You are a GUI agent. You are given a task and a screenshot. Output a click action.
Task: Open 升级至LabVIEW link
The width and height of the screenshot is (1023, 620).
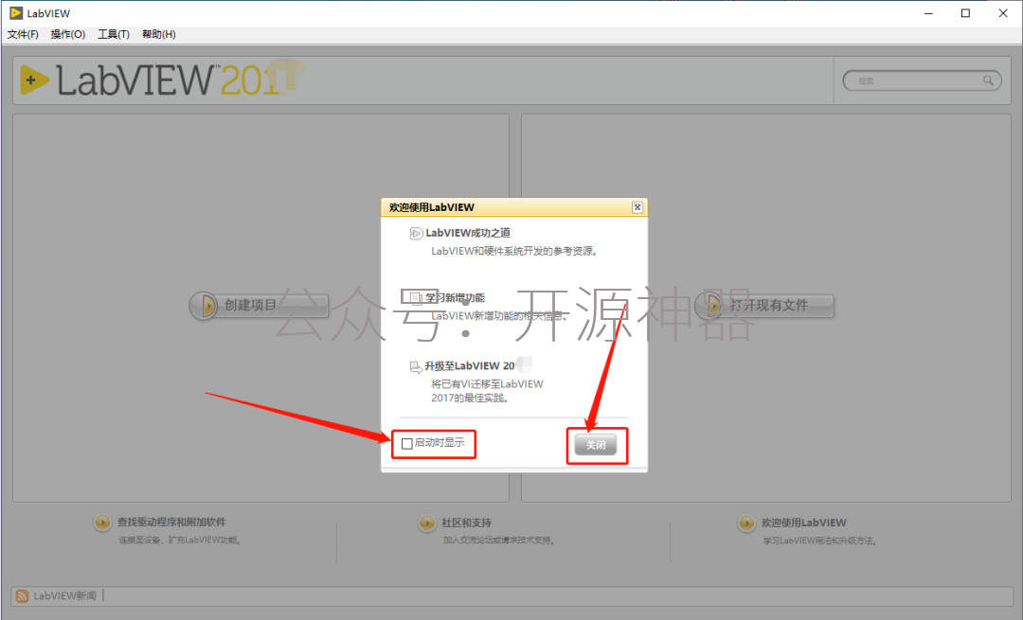point(470,365)
